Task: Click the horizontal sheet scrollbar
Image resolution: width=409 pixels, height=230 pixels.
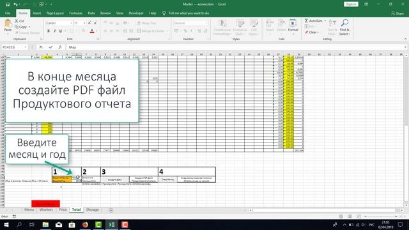Action: [x=324, y=210]
